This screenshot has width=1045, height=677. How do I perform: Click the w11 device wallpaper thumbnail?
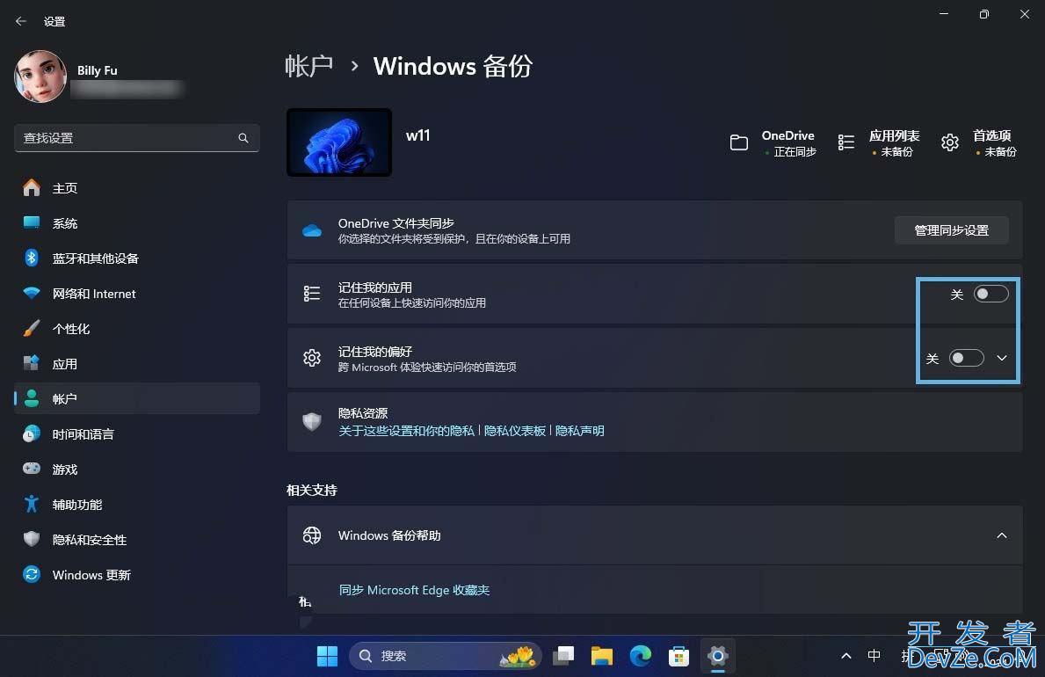(339, 142)
